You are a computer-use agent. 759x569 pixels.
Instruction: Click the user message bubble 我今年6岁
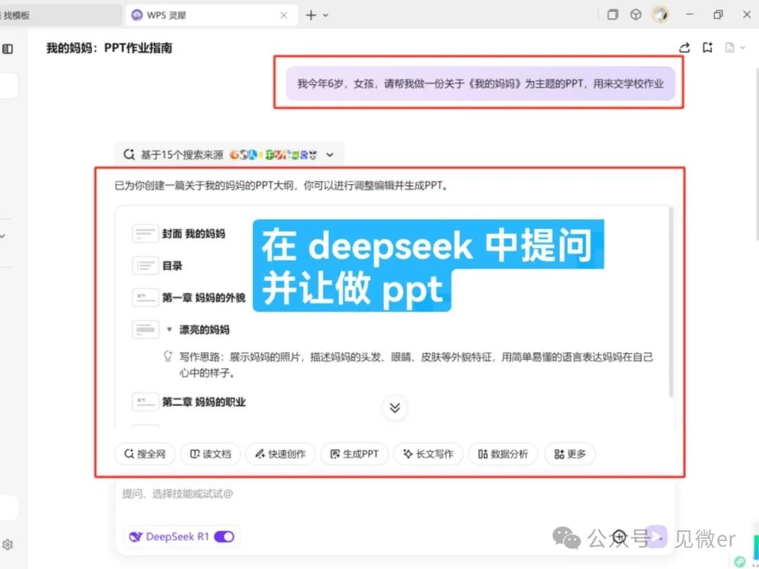pyautogui.click(x=480, y=84)
